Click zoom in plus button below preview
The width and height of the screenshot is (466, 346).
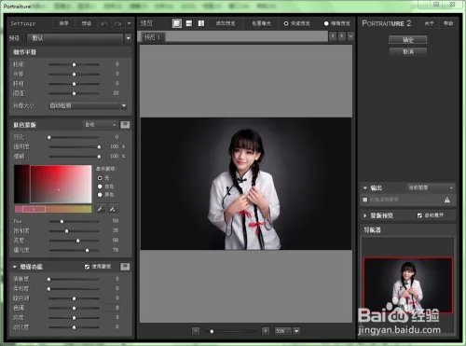pos(266,331)
